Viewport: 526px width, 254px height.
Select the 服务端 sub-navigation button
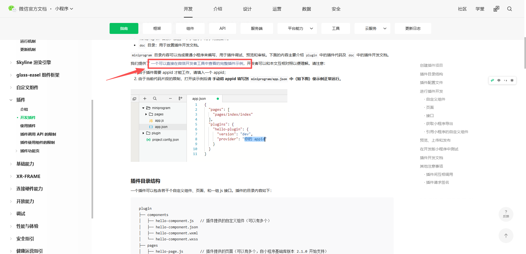pos(257,28)
